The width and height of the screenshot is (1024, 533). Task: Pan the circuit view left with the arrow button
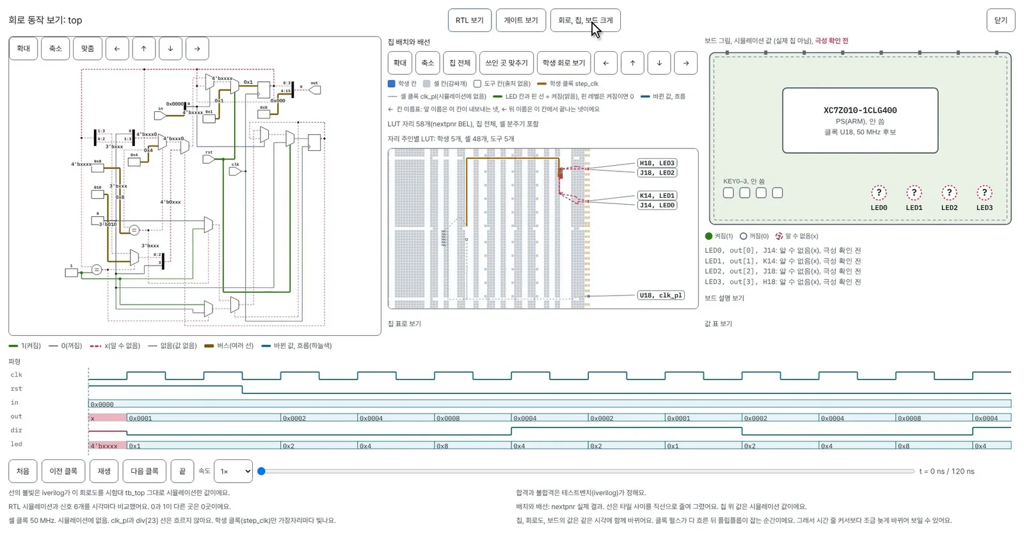coord(117,49)
